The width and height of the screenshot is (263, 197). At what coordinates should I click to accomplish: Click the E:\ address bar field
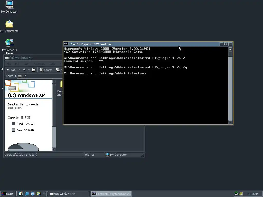[40, 76]
